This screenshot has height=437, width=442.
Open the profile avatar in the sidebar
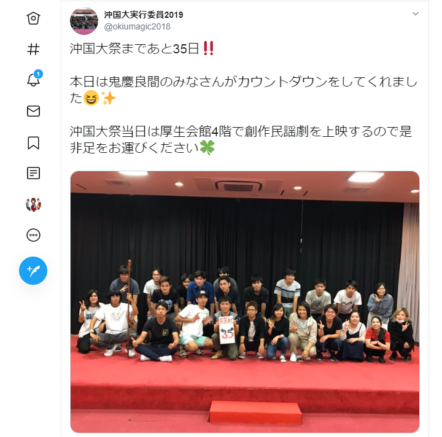33,204
